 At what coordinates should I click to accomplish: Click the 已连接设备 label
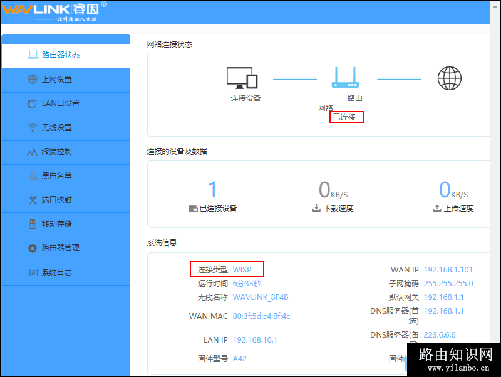click(x=218, y=209)
